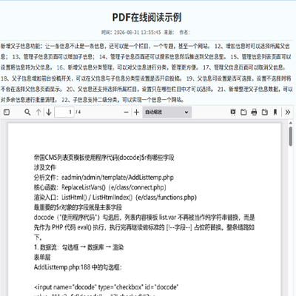Zoom in with the plus button

pos(136,112)
